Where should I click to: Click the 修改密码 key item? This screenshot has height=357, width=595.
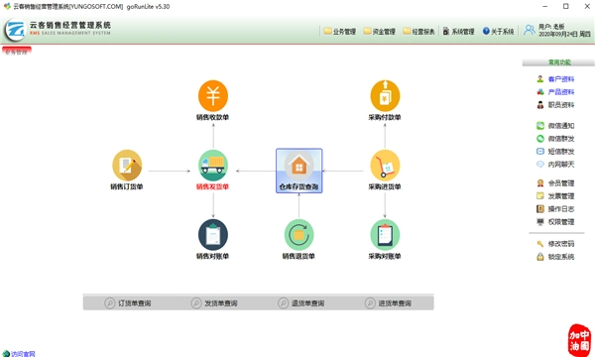coord(555,244)
